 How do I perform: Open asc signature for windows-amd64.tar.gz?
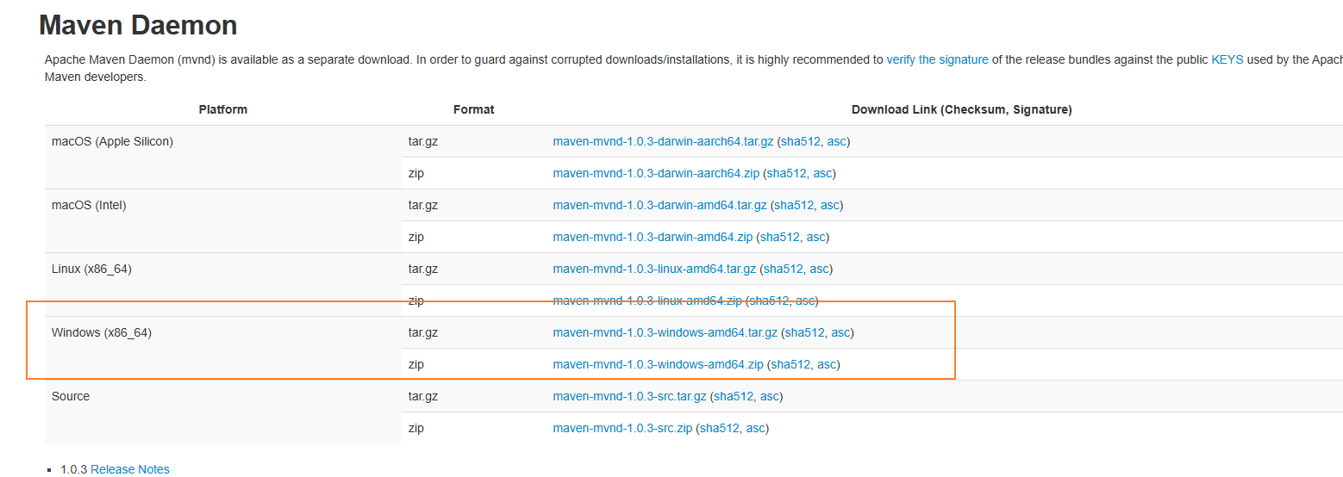point(840,332)
